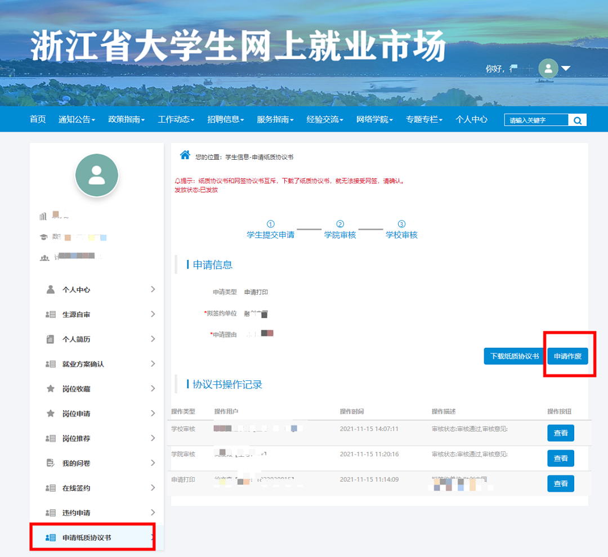Click the user avatar in header
608x557 pixels.
coord(548,69)
